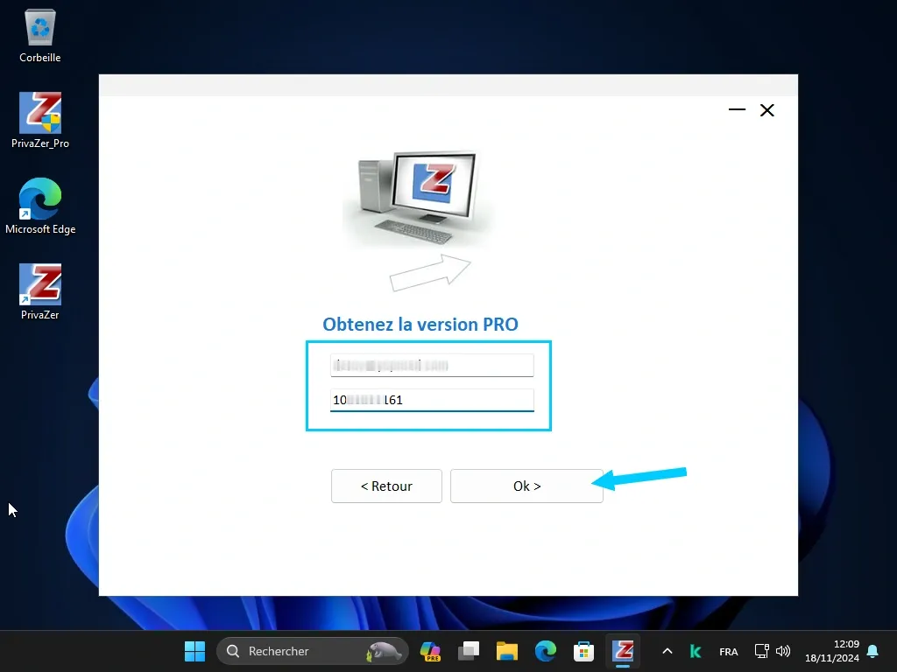Open the green K tray icon
Viewport: 897px width, 672px height.
[x=696, y=651]
